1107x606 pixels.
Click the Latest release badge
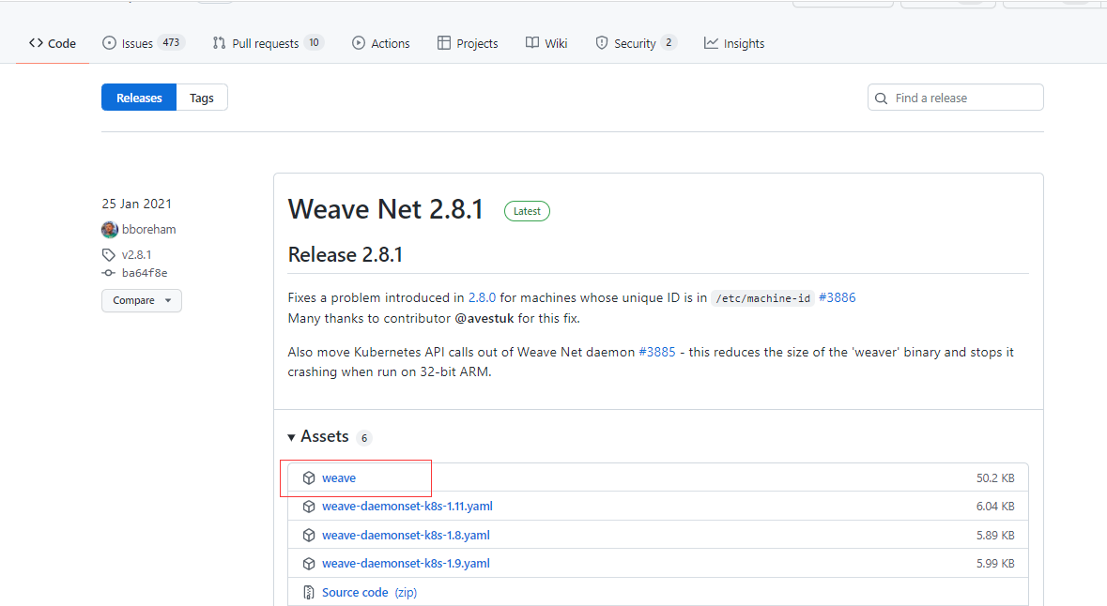[x=527, y=211]
